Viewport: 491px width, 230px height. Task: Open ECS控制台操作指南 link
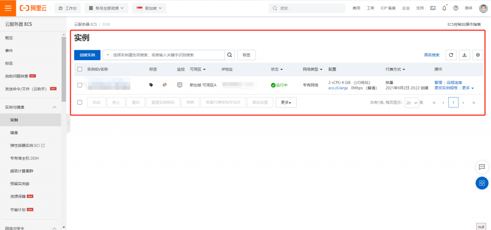tap(464, 24)
